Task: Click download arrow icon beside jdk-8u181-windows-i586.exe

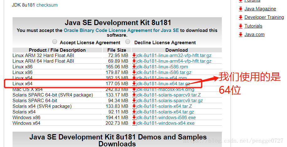Action: pos(134,118)
